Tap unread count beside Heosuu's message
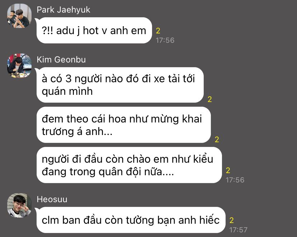 tap(232, 220)
